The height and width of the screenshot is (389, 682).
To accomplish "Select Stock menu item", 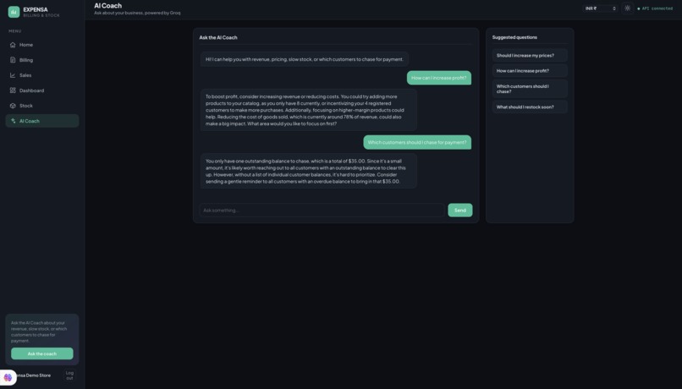I will click(42, 106).
